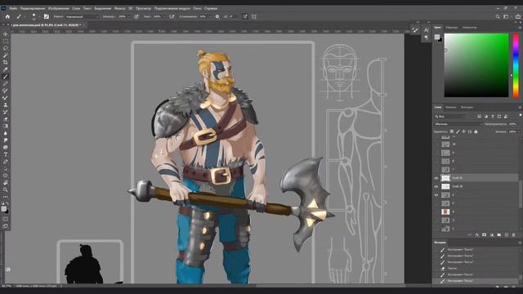Add a layer mask via bottom icon
The height and width of the screenshot is (294, 523).
pyautogui.click(x=485, y=235)
